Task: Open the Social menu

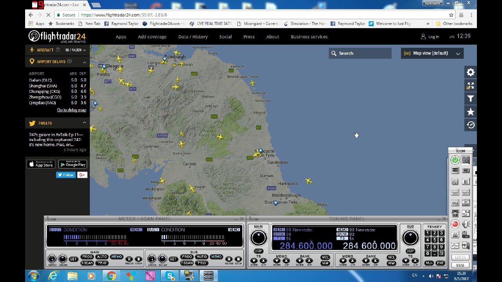Action: [x=226, y=37]
